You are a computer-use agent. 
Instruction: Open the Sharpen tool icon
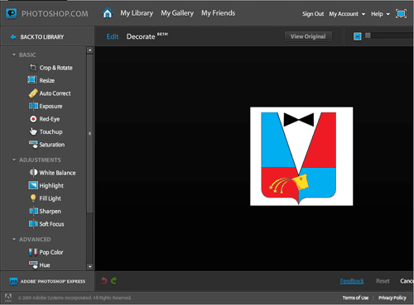click(33, 211)
